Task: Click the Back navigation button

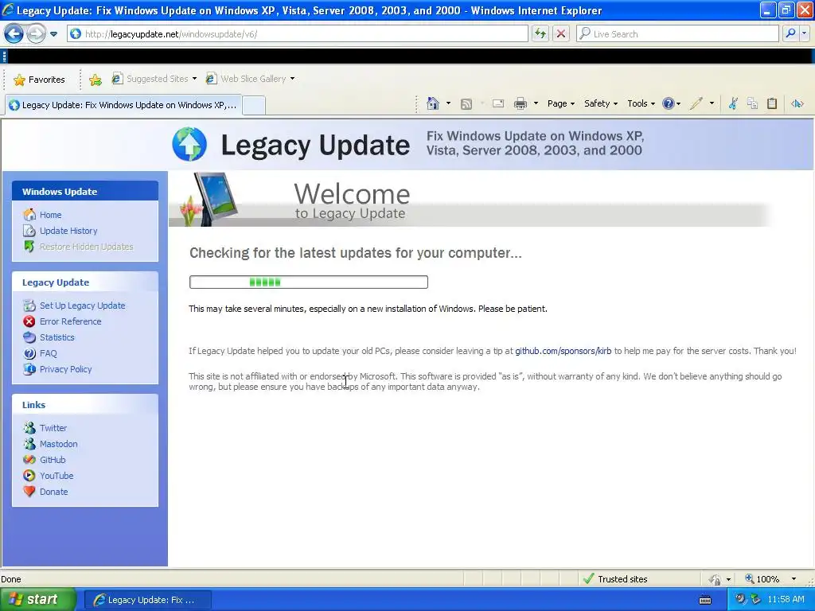Action: (x=14, y=34)
